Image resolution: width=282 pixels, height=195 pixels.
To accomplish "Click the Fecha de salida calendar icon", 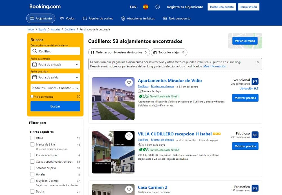I will [x=34, y=77].
